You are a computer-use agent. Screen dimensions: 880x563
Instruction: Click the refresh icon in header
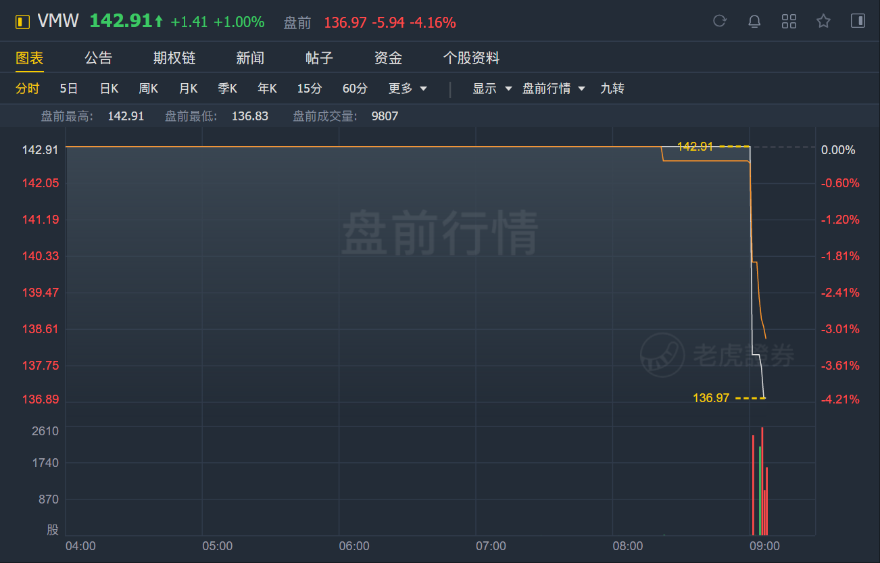[720, 21]
